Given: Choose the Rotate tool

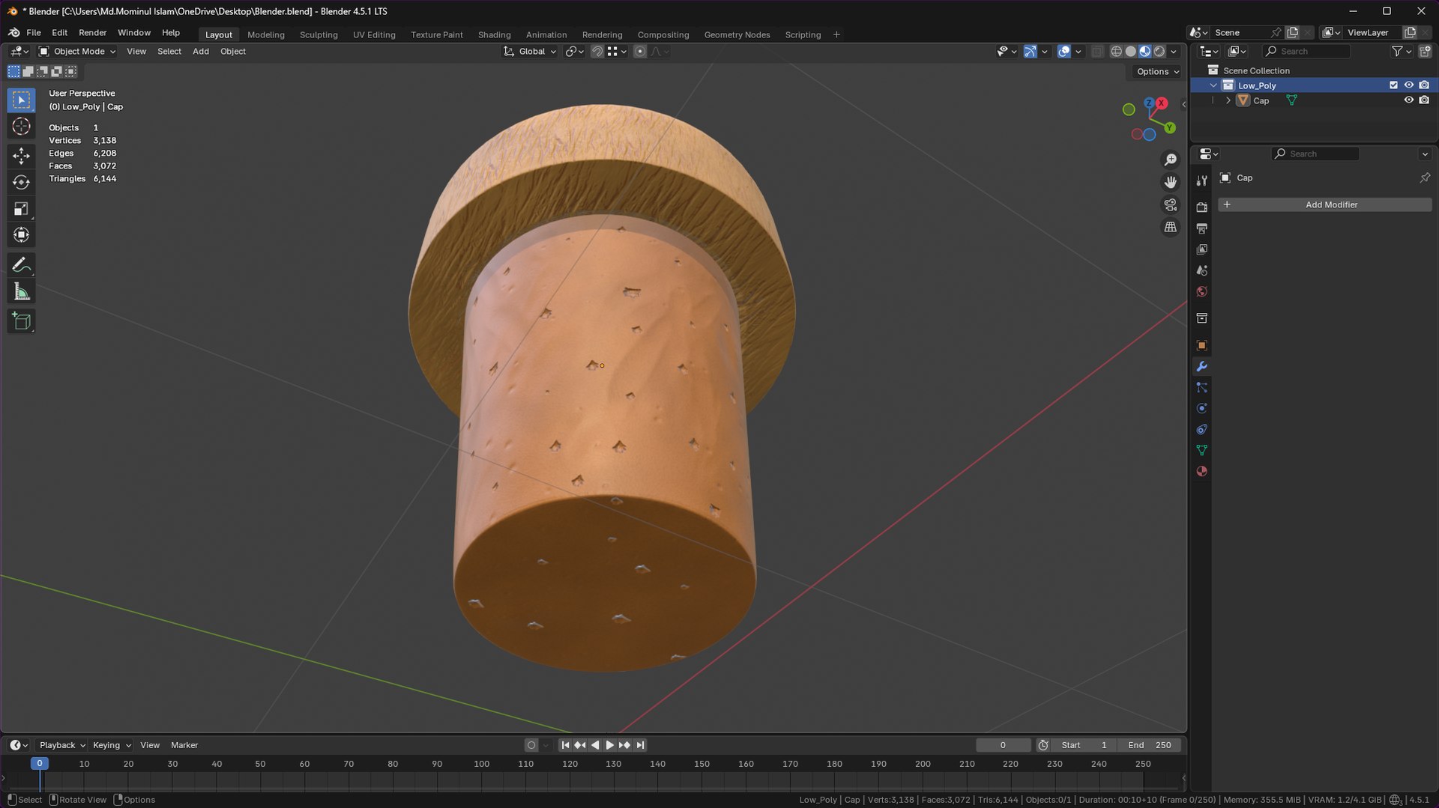Looking at the screenshot, I should [21, 182].
